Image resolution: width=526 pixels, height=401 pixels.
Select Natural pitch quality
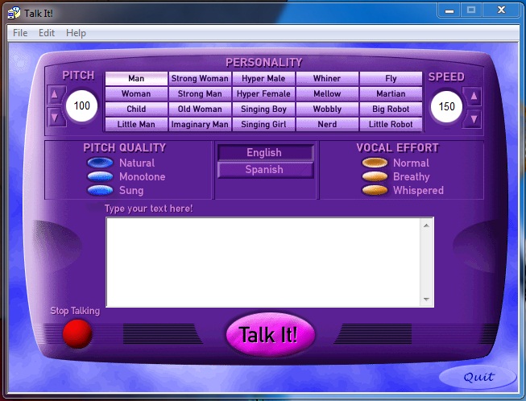coord(100,163)
